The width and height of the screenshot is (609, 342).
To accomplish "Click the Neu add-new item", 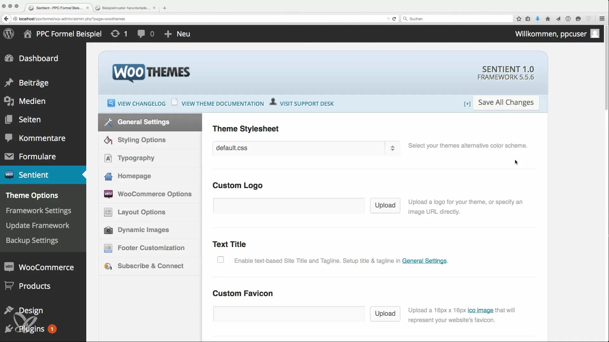I will [177, 34].
